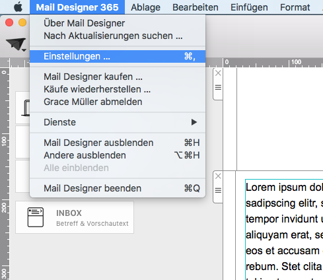Click the text block's reorder handle icon
Viewport: 323px width, 280px height.
[218, 190]
